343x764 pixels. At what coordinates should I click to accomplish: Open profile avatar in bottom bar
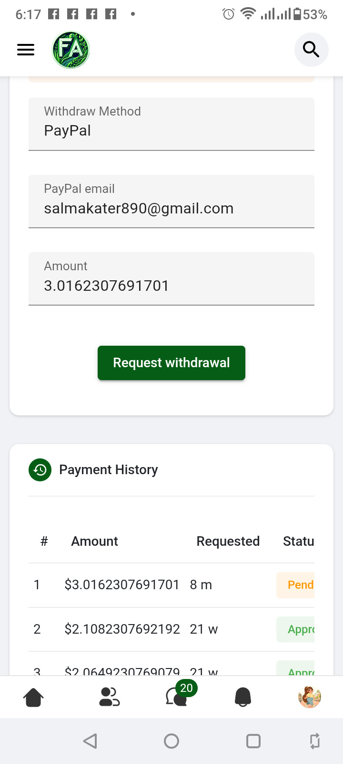[x=310, y=697]
